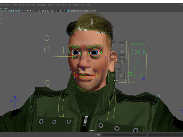Click the yellow person icon in rig panel

114,80
